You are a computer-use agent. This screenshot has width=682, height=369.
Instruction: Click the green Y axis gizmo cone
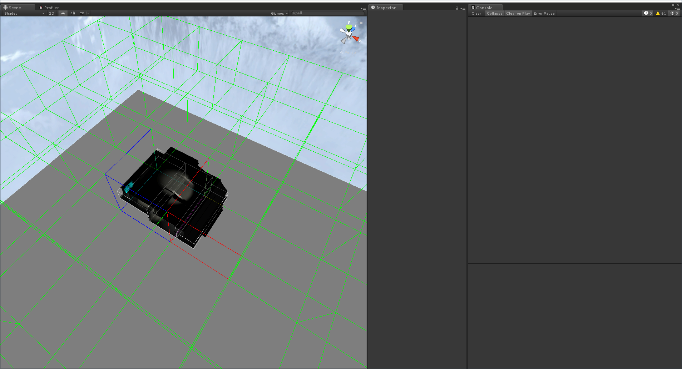pos(349,27)
